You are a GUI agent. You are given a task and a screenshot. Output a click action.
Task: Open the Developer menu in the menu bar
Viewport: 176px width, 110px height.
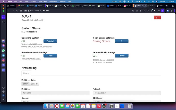[53, 2]
